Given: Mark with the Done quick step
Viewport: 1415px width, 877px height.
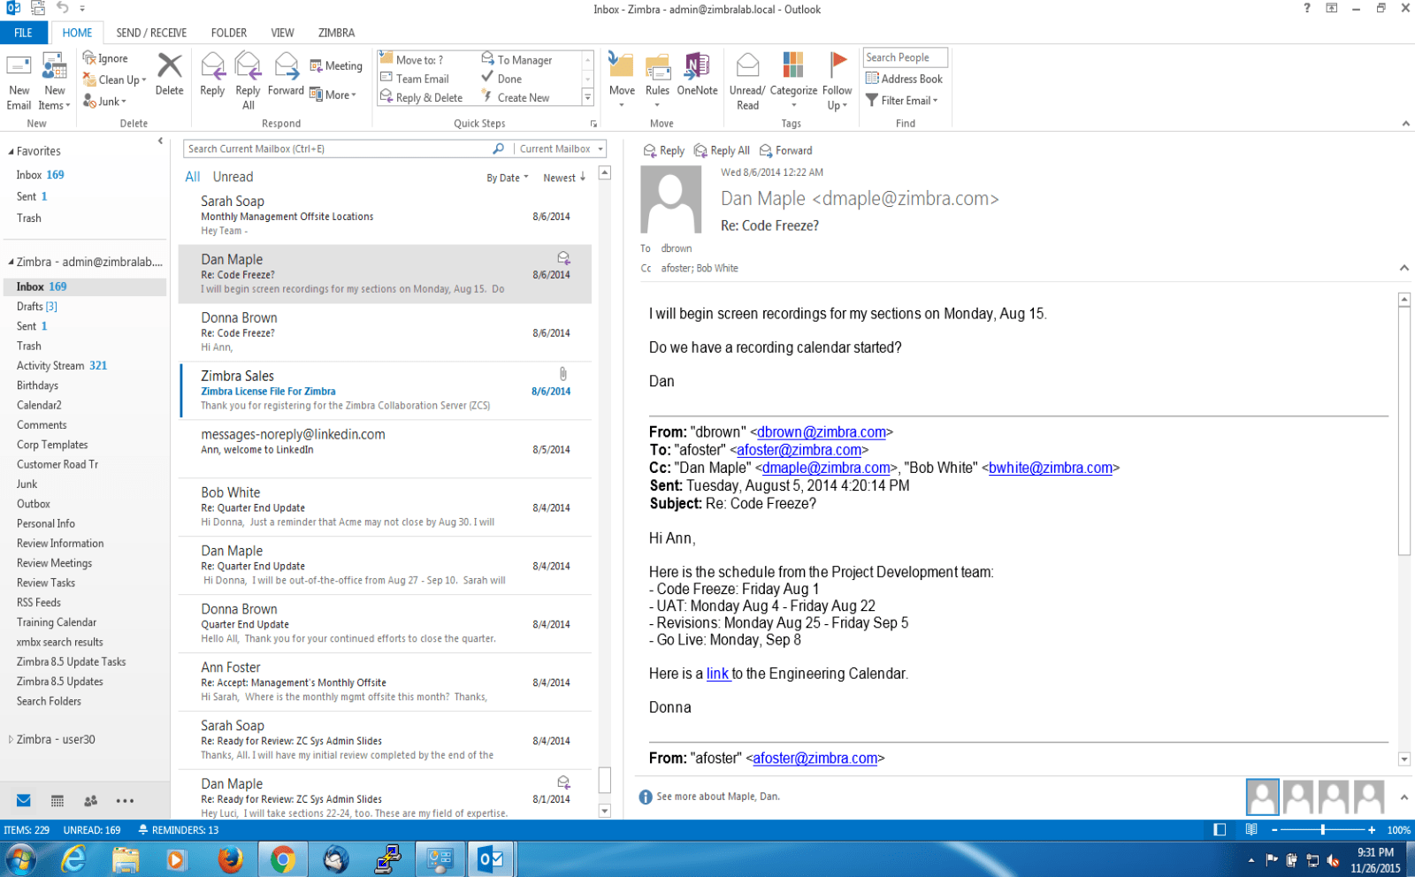Looking at the screenshot, I should click(501, 79).
